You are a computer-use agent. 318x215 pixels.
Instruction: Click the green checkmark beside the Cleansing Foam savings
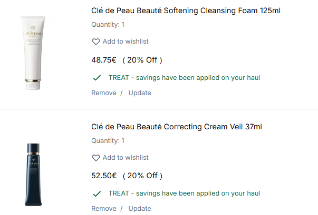coord(97,78)
